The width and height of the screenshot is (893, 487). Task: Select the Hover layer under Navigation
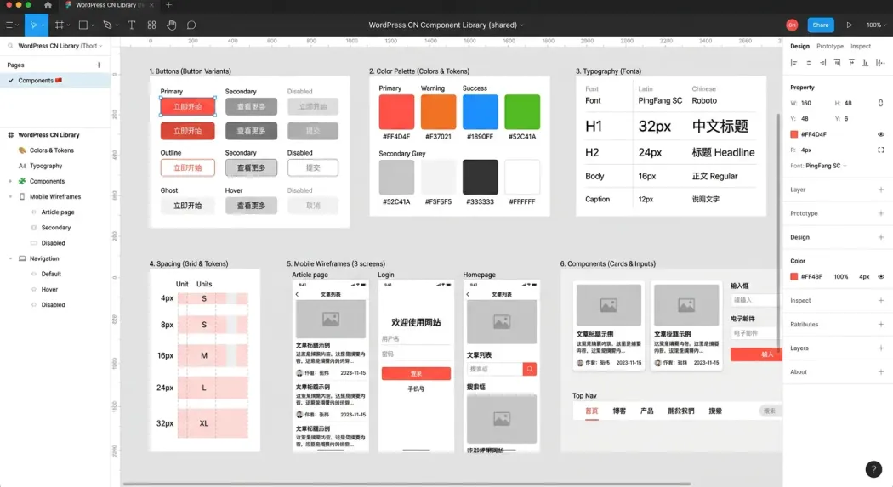click(x=49, y=289)
